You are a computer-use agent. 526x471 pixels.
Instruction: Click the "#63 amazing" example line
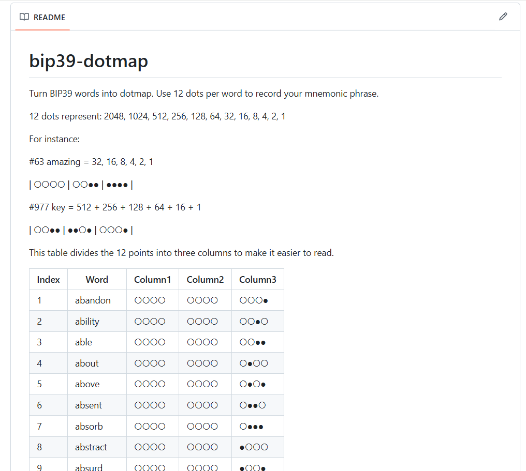pos(91,162)
